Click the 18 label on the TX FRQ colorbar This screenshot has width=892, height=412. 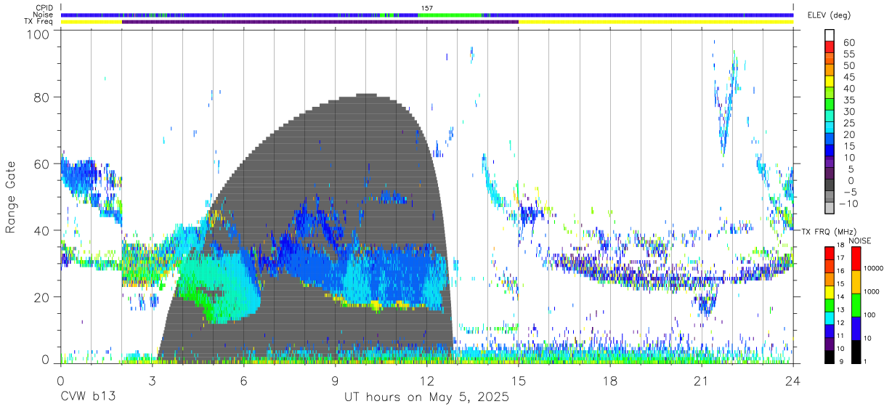pyautogui.click(x=842, y=246)
